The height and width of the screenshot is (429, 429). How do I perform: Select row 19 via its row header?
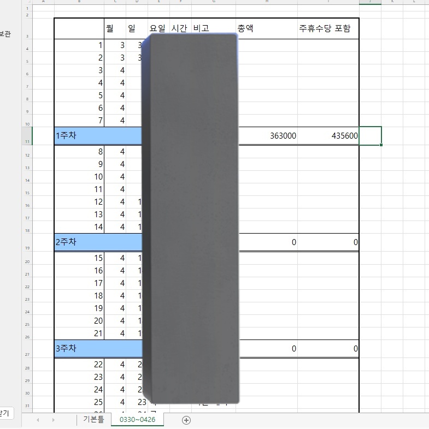point(27,242)
